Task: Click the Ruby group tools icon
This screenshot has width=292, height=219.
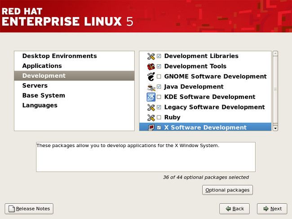Action: click(x=151, y=117)
